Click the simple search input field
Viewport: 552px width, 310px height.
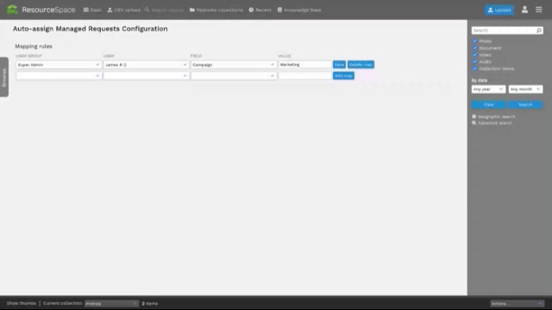(504, 31)
